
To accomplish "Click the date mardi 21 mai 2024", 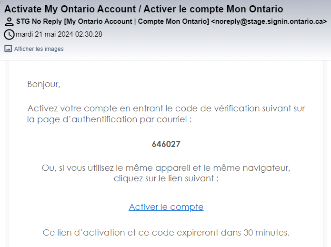I will [x=44, y=34].
